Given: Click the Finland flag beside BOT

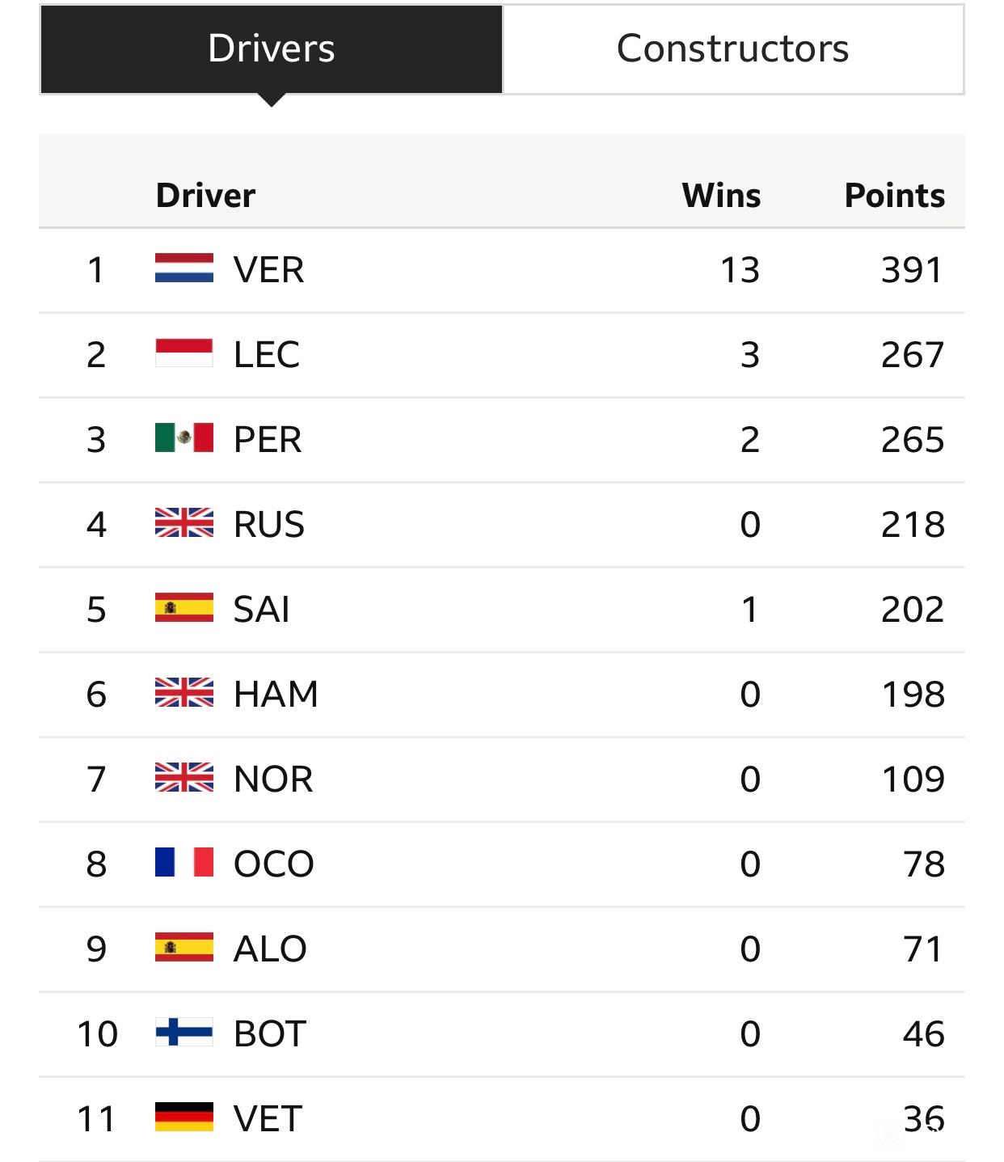Looking at the screenshot, I should (x=184, y=1033).
